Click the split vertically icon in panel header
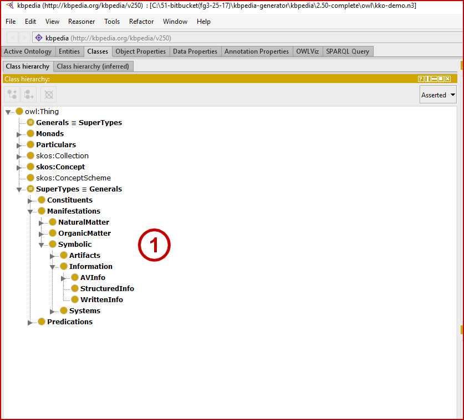464x420 pixels. tap(427, 79)
